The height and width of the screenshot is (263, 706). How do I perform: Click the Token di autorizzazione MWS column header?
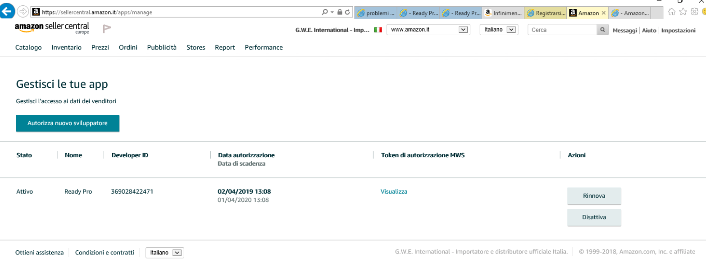point(423,155)
